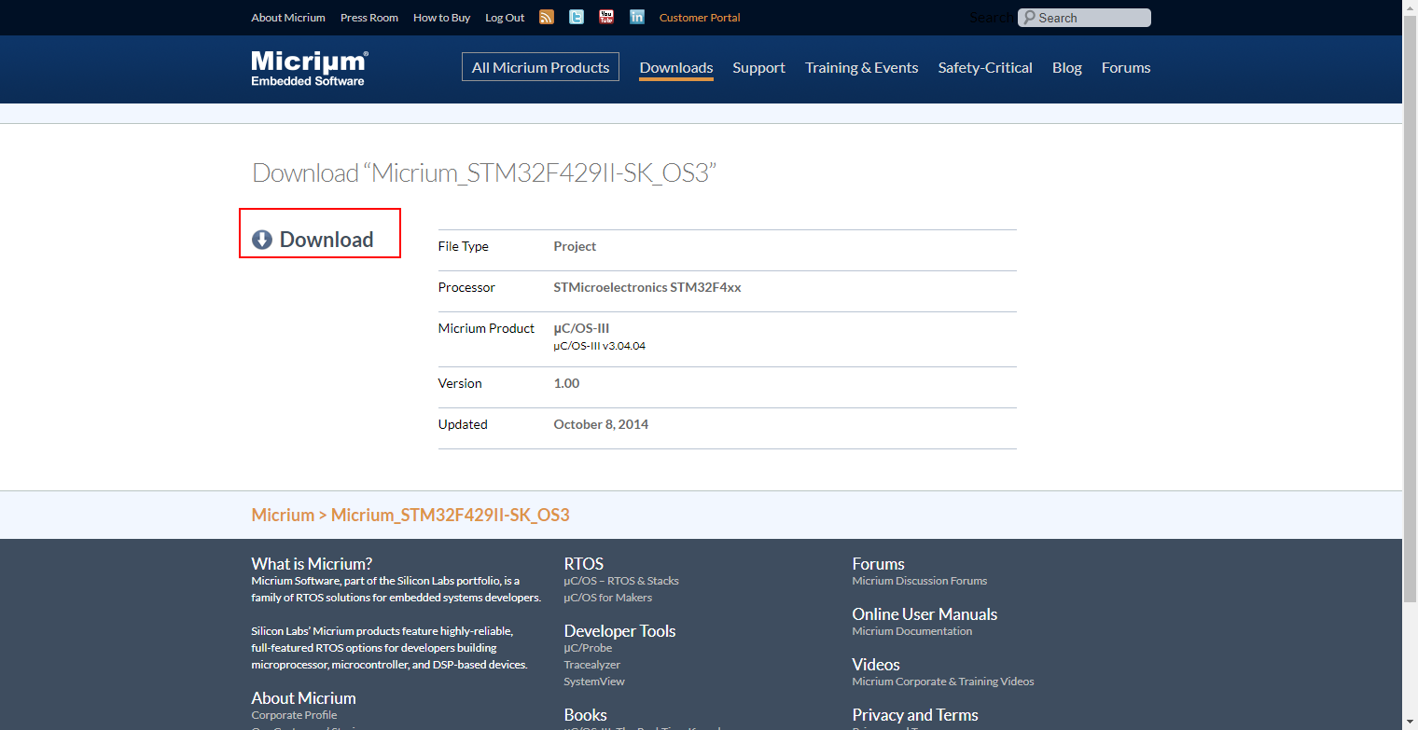The image size is (1418, 730).
Task: Click Log Out
Action: click(x=505, y=18)
